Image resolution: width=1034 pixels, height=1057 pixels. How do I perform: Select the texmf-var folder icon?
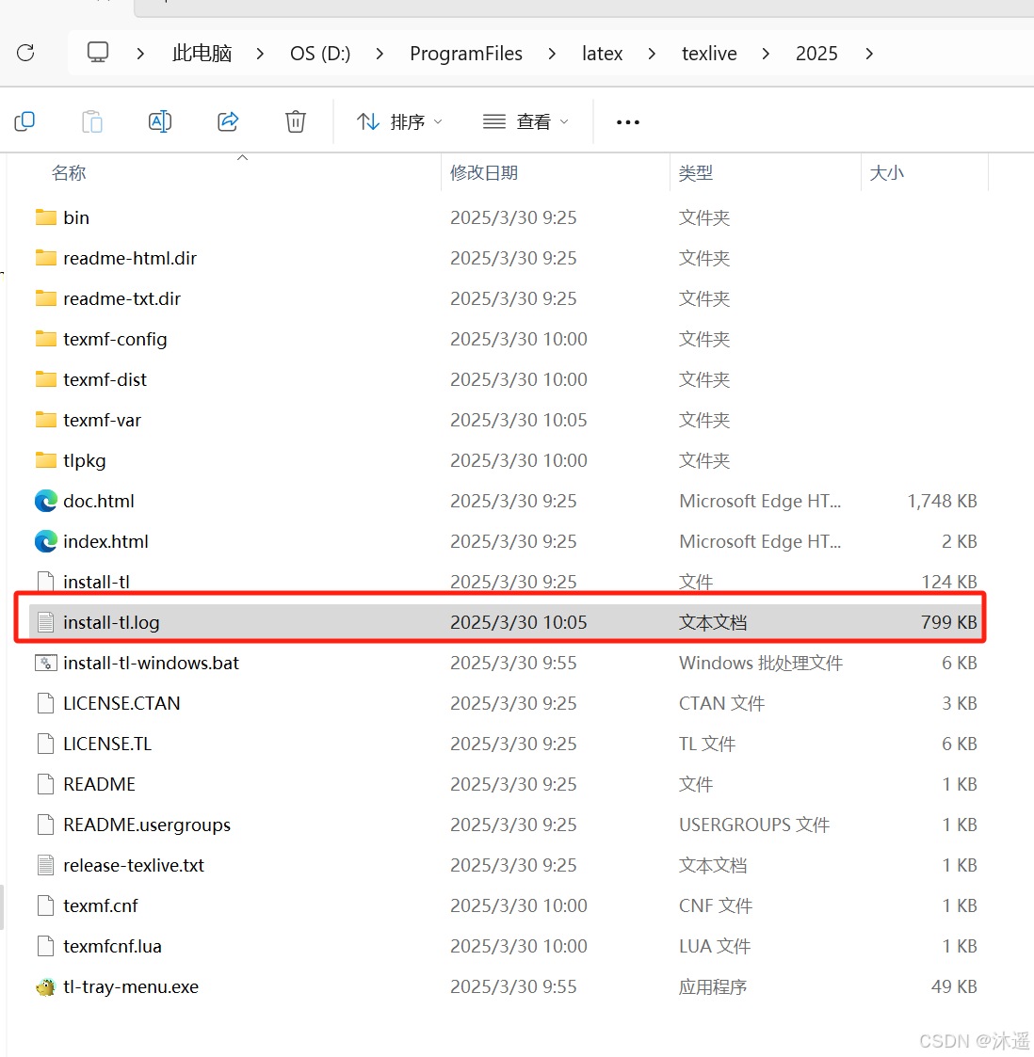pos(46,419)
